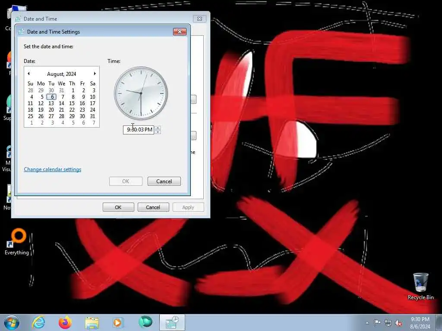The image size is (442, 331).
Task: Select August 26 in the calendar
Action: coord(41,116)
